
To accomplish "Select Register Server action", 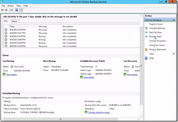I will [156, 24].
